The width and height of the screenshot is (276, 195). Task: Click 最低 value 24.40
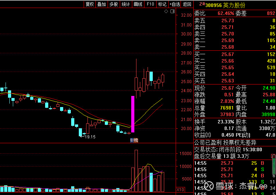pyautogui.click(x=269, y=101)
